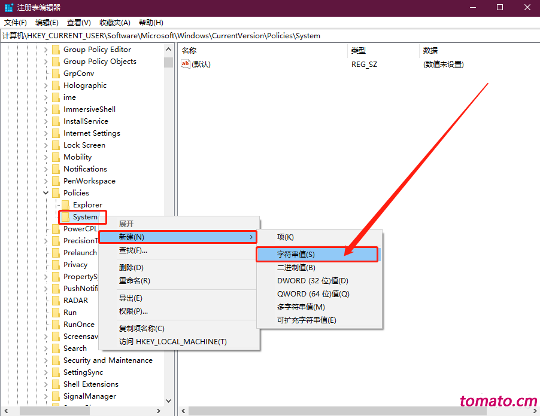Click the tree pane scroll down arrow
Viewport: 540px width, 416px height.
(x=168, y=401)
